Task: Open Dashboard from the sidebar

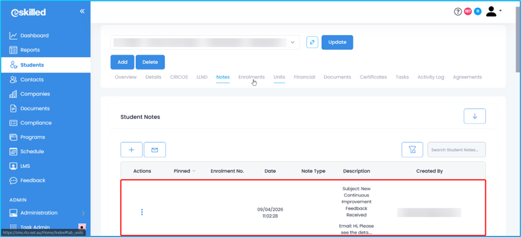Action: coord(34,36)
